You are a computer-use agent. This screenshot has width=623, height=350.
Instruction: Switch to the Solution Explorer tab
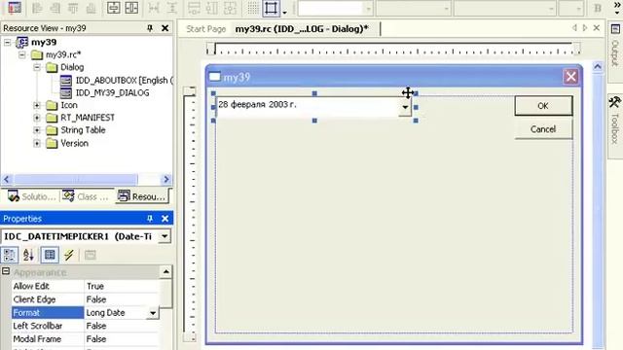[31, 196]
